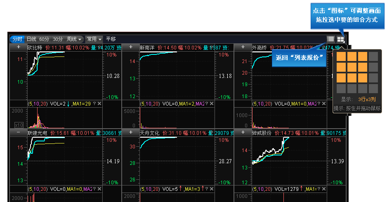Click 天舟文化 price 价:31.10 readout
Image resolution: width=387 pixels, height=202 pixels.
172,133
